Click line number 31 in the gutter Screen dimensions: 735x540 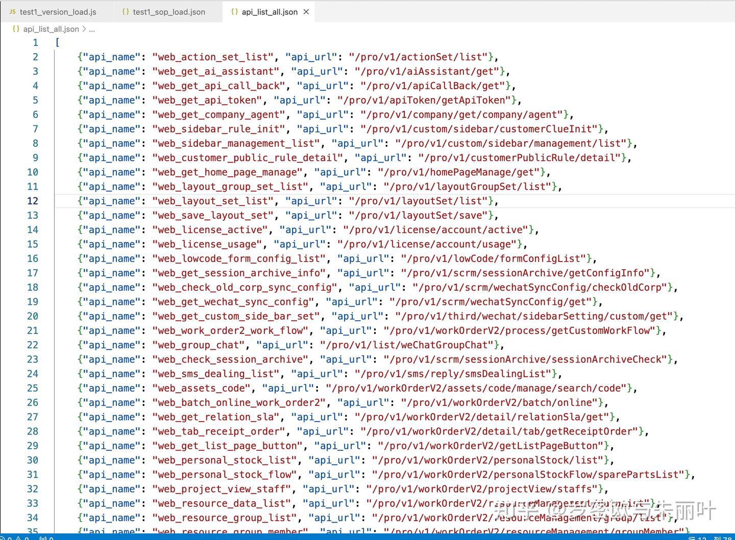[x=33, y=475]
